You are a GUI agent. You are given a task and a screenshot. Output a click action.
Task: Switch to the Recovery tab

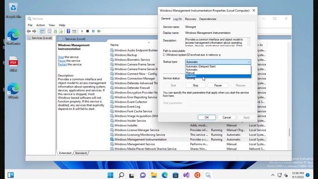click(190, 19)
